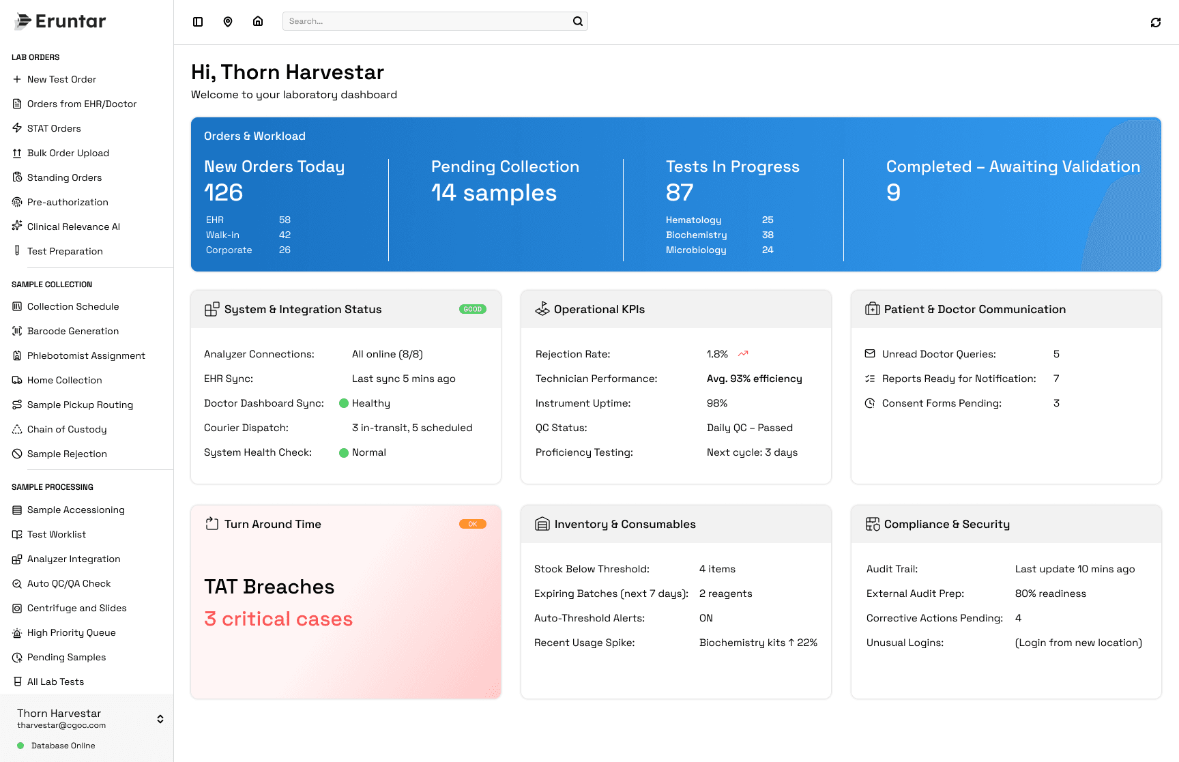1179x762 pixels.
Task: Open Clinical Relevance AI from the sidebar icon
Action: [17, 226]
